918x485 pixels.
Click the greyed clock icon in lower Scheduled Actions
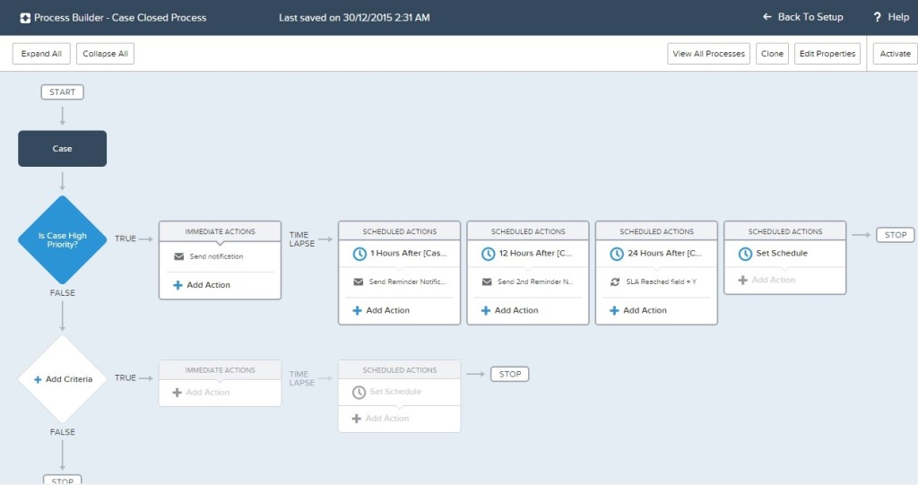(x=359, y=393)
